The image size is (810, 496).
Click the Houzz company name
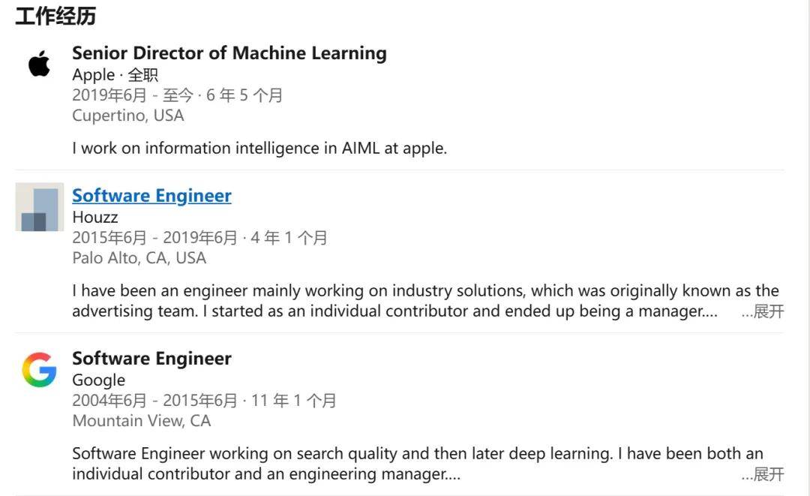[x=95, y=218]
